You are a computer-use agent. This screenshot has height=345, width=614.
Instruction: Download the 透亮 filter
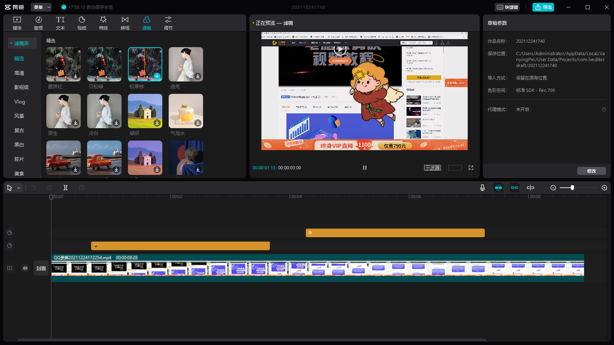pyautogui.click(x=198, y=76)
